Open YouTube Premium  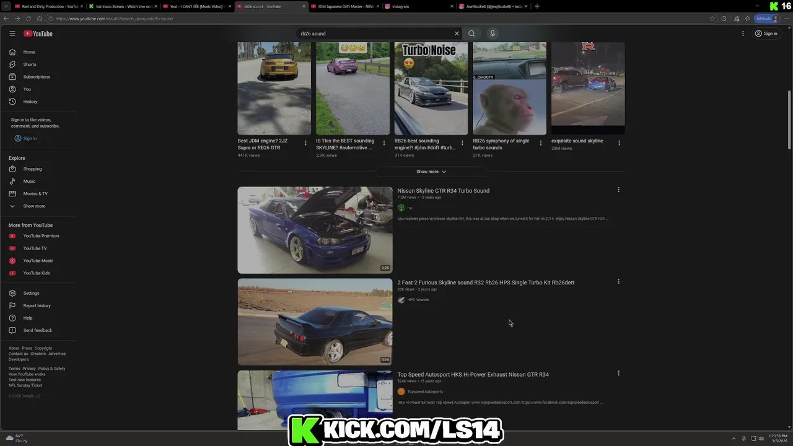click(41, 236)
